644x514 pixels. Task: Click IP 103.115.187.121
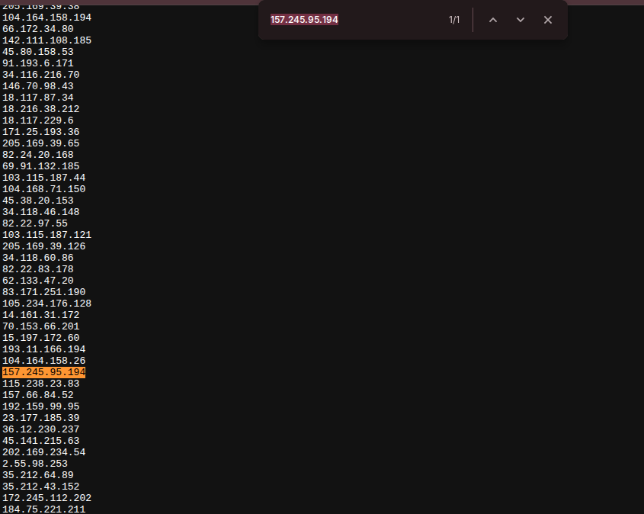click(x=46, y=235)
